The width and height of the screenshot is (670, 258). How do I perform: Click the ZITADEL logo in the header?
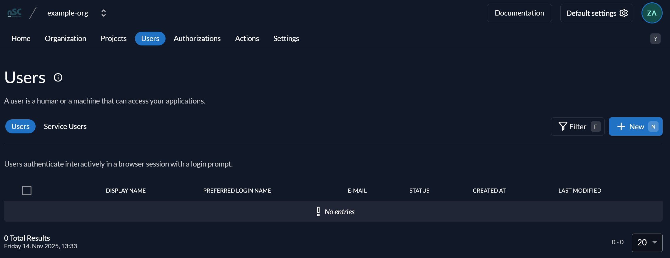(14, 13)
